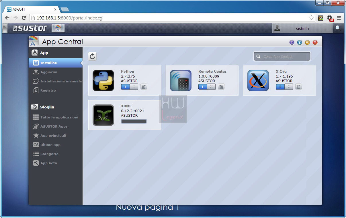Click the version text 2.7.3.r5
Image resolution: width=346 pixels, height=218 pixels.
(128, 76)
